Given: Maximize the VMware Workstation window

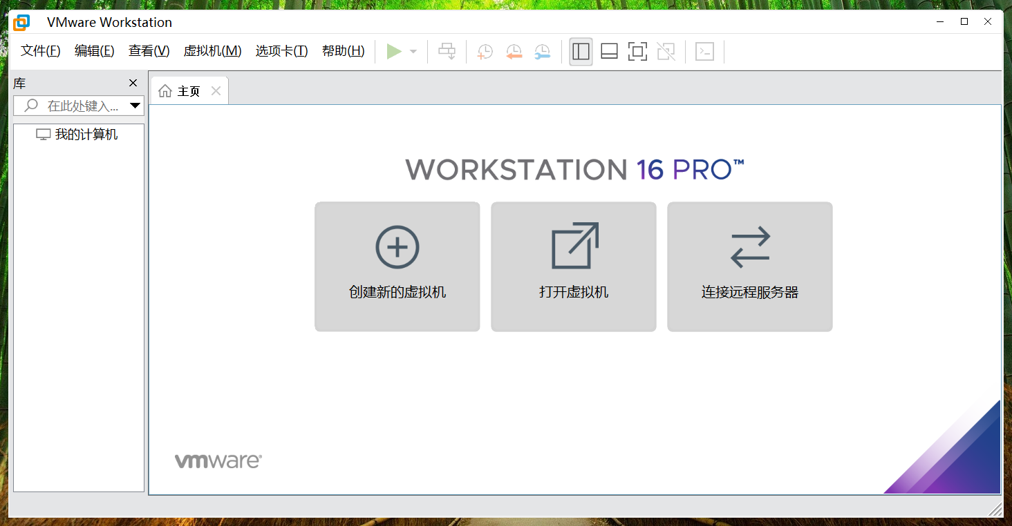Looking at the screenshot, I should [964, 22].
